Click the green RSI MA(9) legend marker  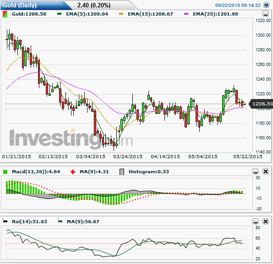pyautogui.click(x=60, y=221)
